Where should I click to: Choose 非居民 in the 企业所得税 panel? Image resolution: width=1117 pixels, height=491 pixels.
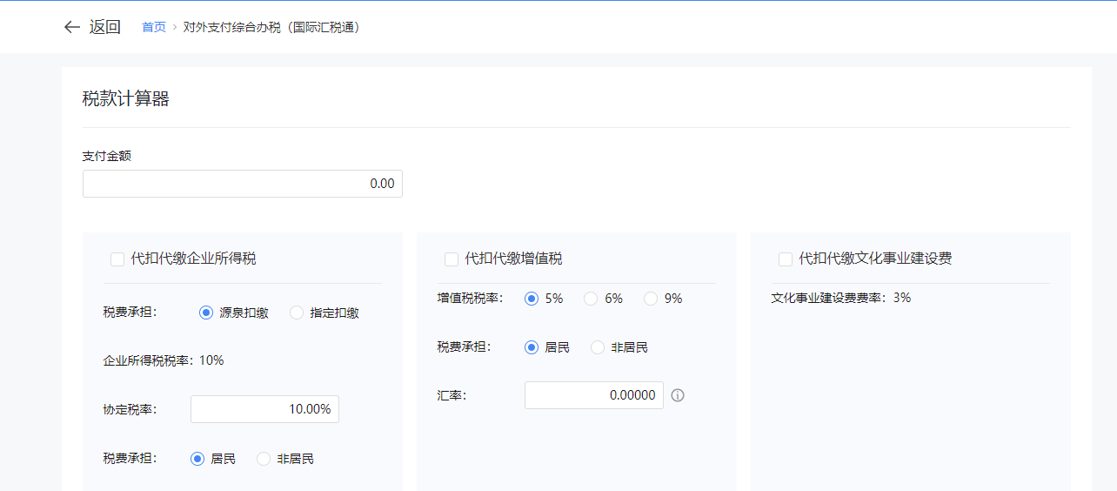coord(264,459)
